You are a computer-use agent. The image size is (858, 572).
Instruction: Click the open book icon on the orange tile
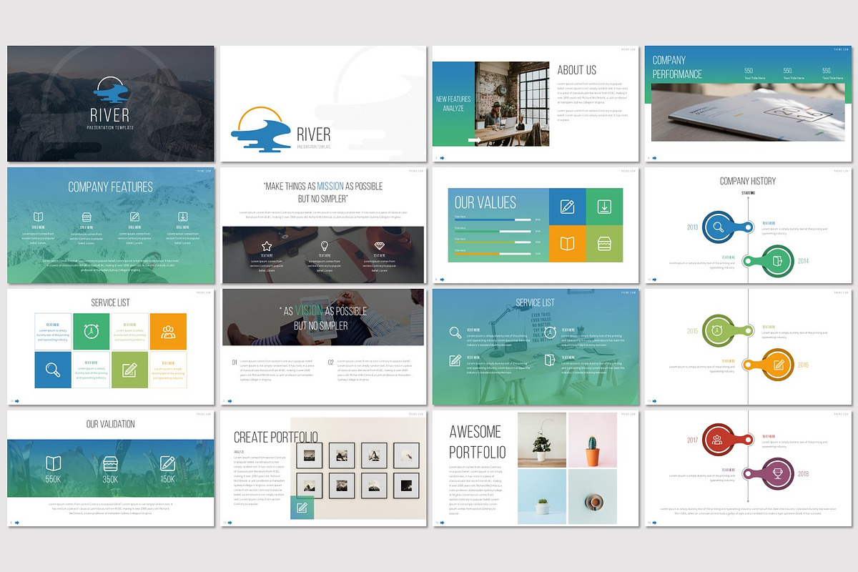tap(567, 242)
